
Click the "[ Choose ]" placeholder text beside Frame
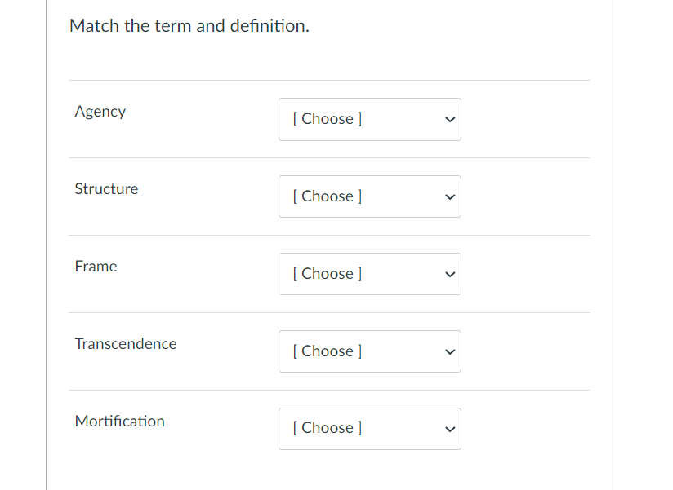[327, 274]
